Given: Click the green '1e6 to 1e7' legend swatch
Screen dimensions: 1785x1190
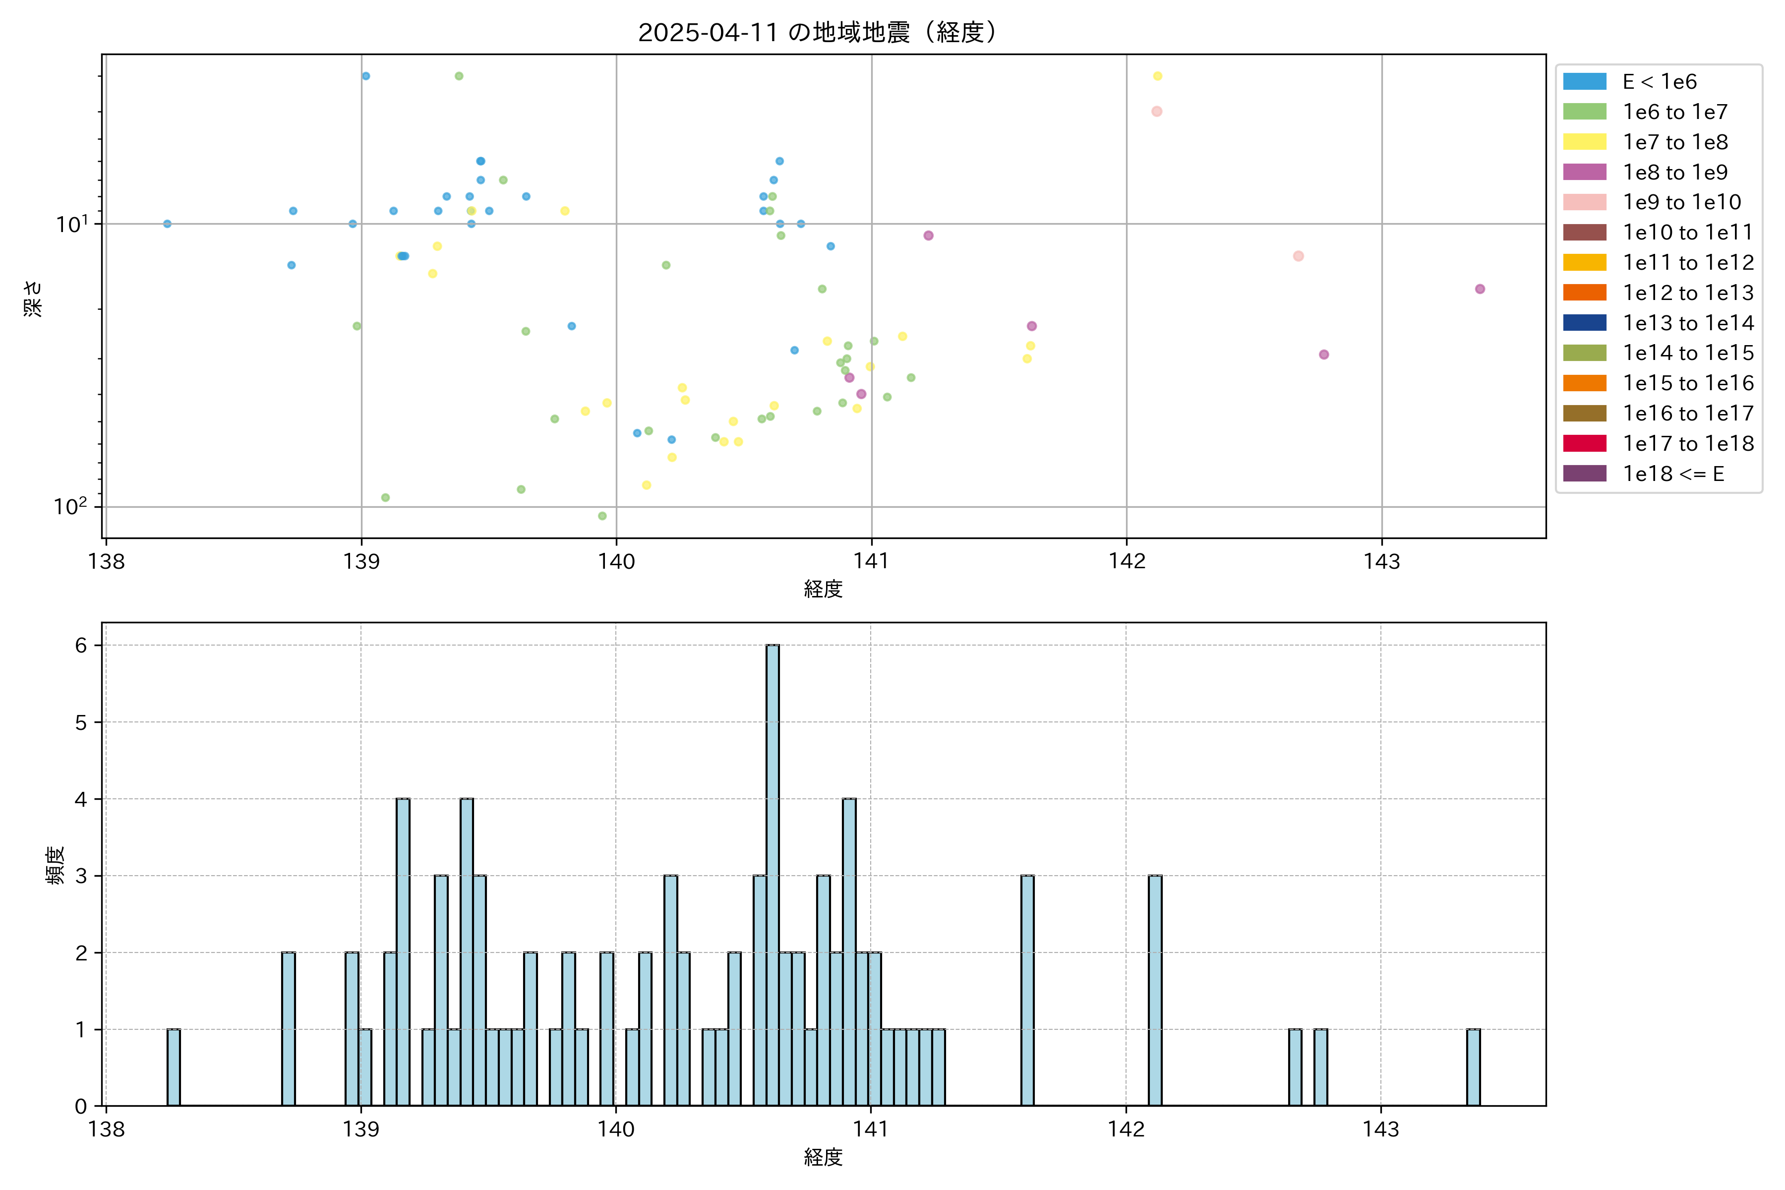Looking at the screenshot, I should (x=1584, y=113).
